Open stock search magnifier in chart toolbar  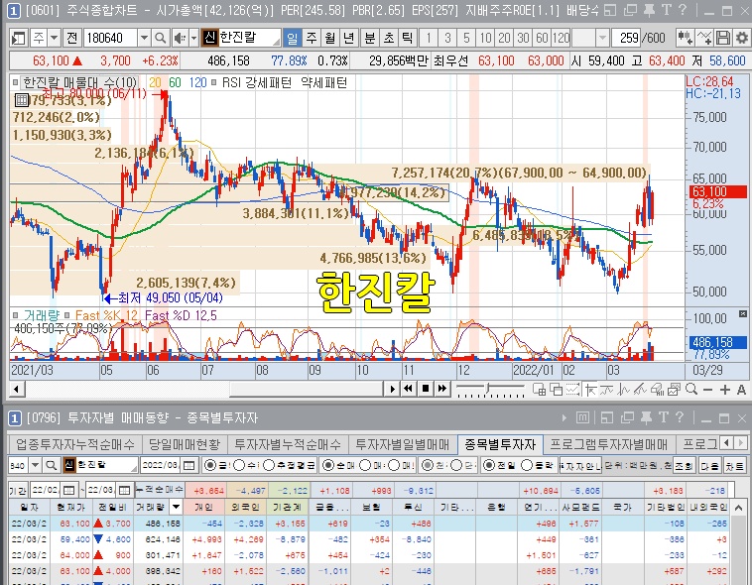(161, 38)
